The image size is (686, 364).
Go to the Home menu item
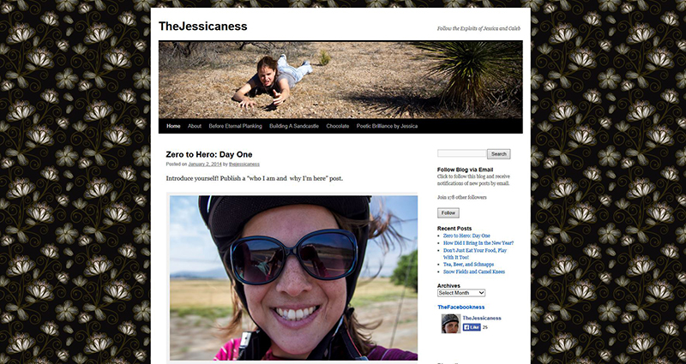tap(173, 126)
